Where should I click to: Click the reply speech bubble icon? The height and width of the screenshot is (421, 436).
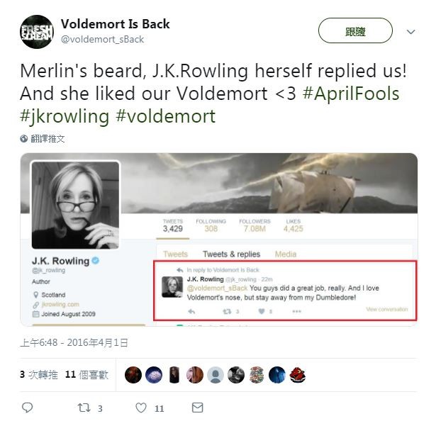pos(27,408)
